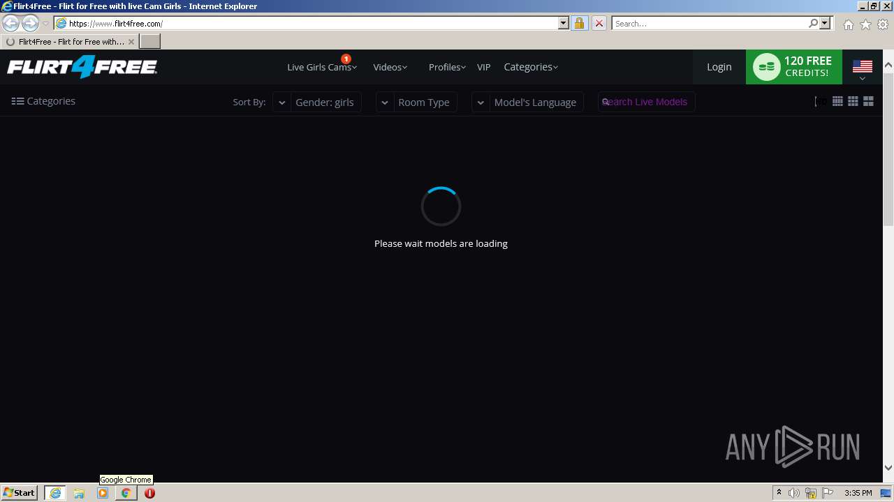Click the red stop-sign taskbar icon
The height and width of the screenshot is (502, 894).
(x=149, y=493)
